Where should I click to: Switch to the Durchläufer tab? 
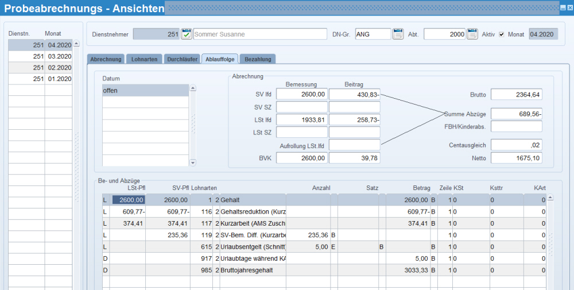pos(183,59)
